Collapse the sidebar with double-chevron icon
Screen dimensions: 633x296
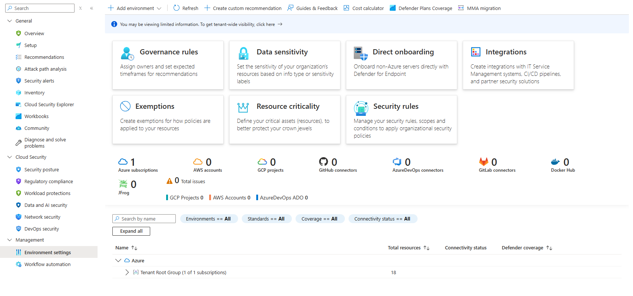point(92,8)
